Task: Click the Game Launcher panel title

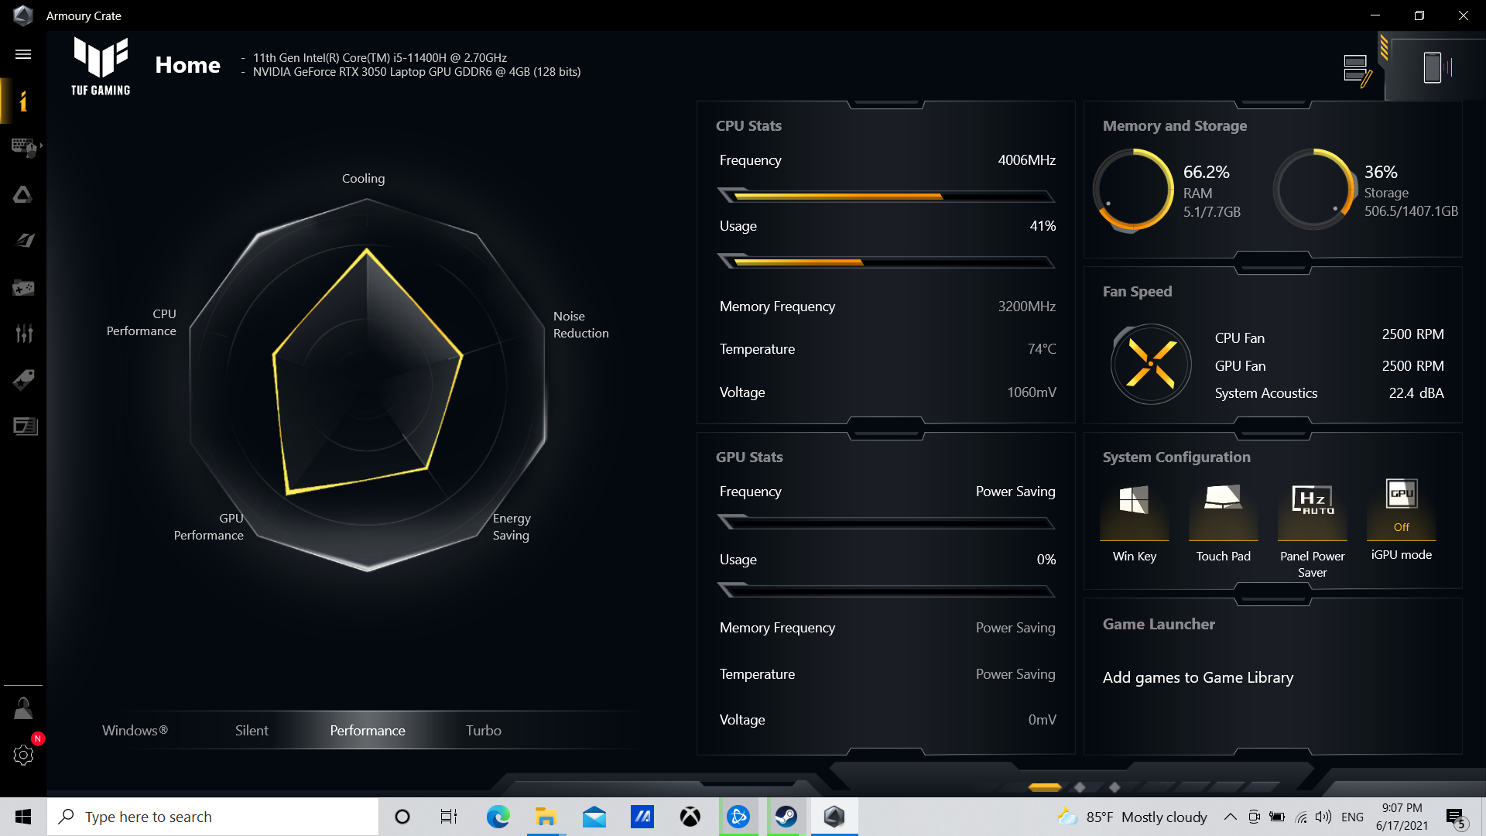Action: (1159, 624)
